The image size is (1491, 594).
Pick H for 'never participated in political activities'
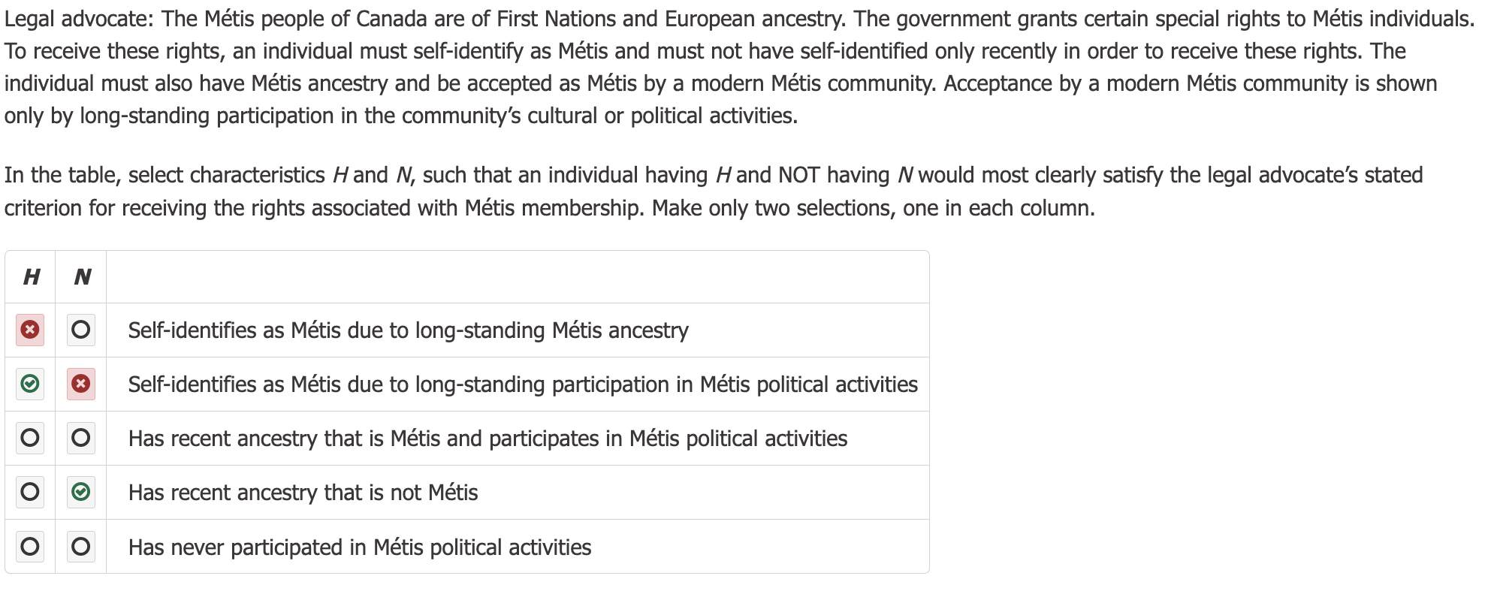point(30,546)
